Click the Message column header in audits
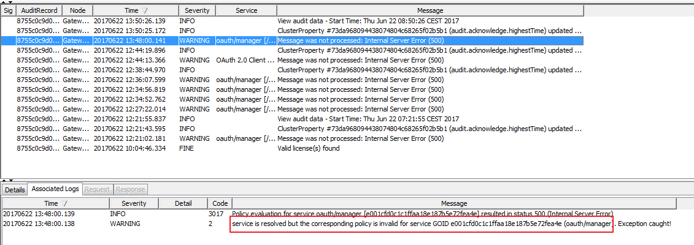The width and height of the screenshot is (694, 245). (430, 10)
